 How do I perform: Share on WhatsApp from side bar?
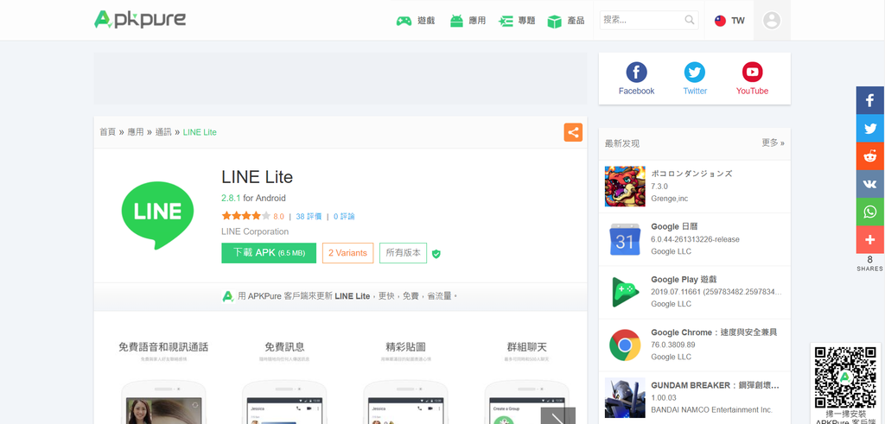[870, 212]
